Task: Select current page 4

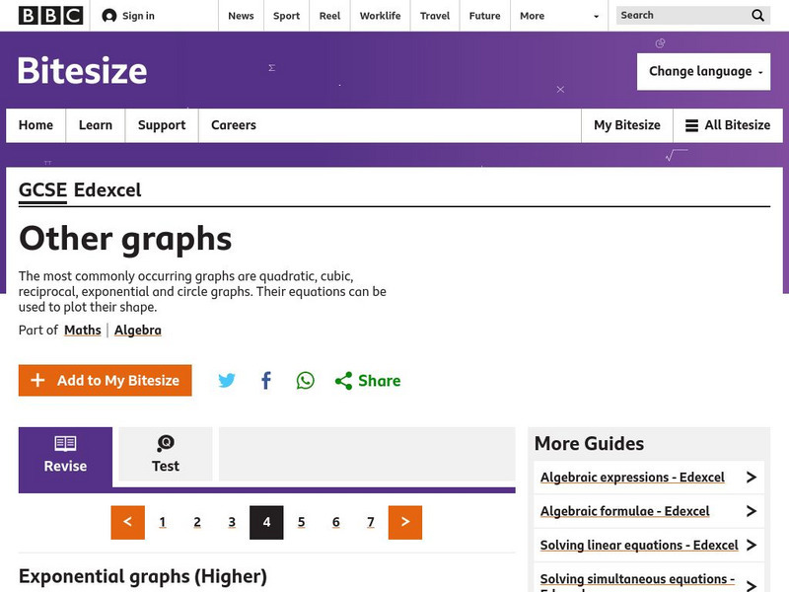Action: 266,522
